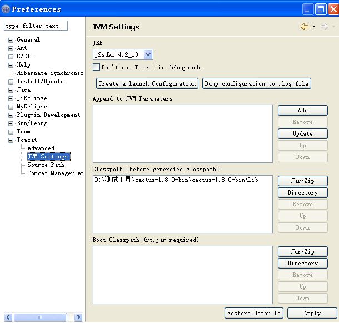
Task: Enable Don't run Tomcat in debug mode
Action: [x=96, y=67]
